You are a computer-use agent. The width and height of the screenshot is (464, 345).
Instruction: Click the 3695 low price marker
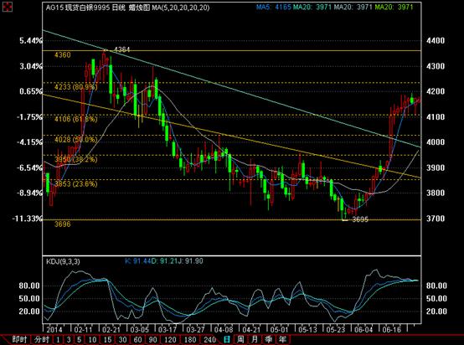[360, 219]
